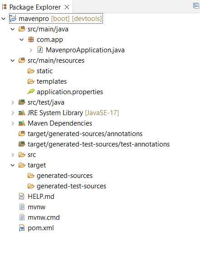
Task: Click the JRE System Library icon
Action: click(22, 113)
